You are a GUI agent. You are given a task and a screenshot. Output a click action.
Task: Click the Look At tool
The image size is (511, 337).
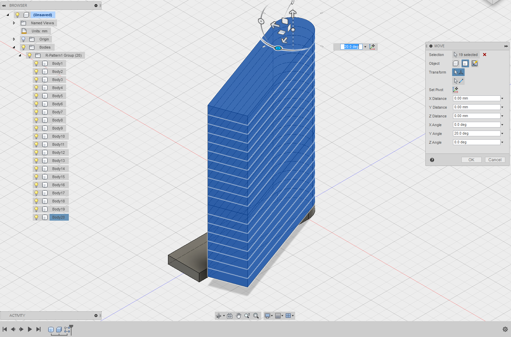(x=230, y=316)
